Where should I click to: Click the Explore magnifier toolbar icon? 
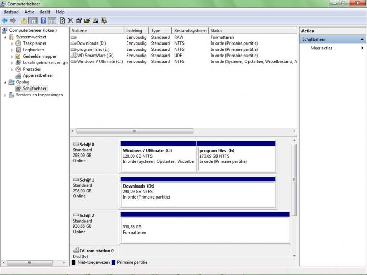click(95, 20)
